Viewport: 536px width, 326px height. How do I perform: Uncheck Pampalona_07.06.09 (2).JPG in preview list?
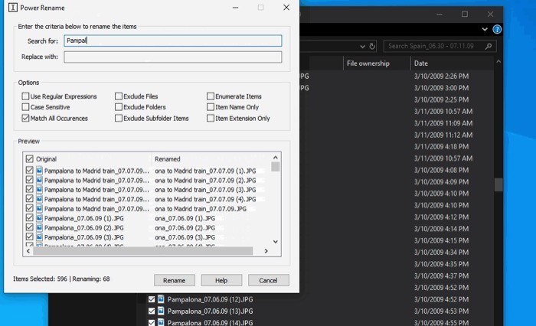coord(29,227)
